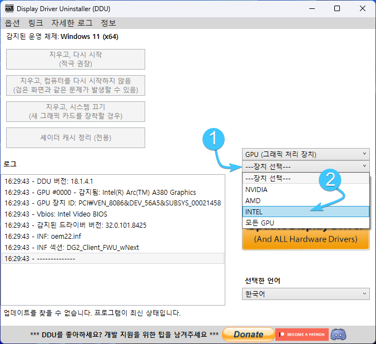Open the 링크 menu
The image size is (376, 344).
coord(36,23)
